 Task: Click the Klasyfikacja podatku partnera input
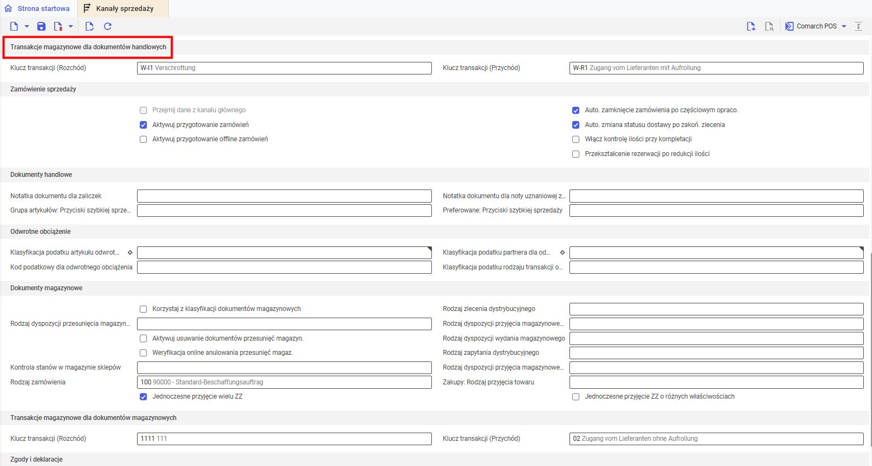coord(716,252)
